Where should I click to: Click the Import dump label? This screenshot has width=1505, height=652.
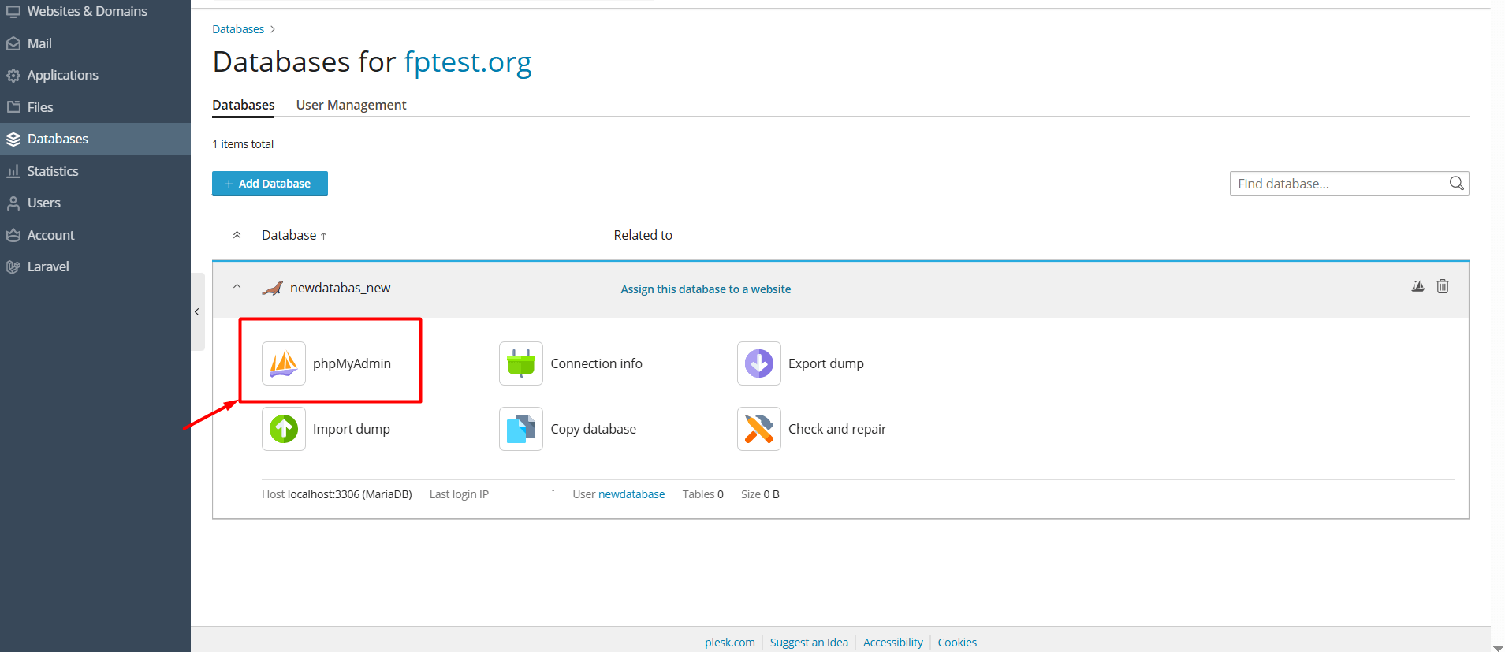pyautogui.click(x=352, y=429)
